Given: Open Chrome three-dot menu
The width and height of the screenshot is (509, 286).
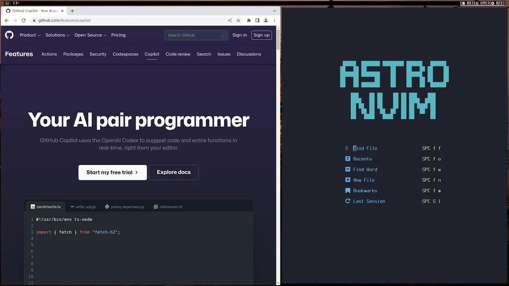Looking at the screenshot, I should point(274,20).
